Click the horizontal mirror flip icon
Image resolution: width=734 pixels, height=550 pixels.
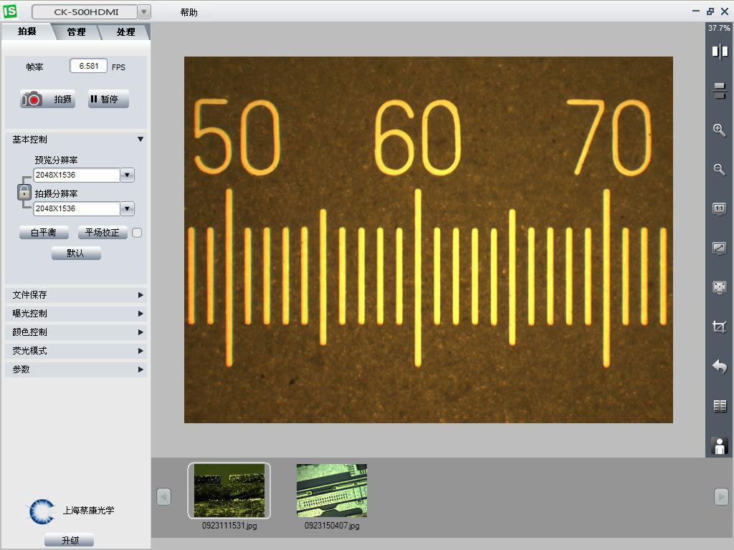pos(720,52)
